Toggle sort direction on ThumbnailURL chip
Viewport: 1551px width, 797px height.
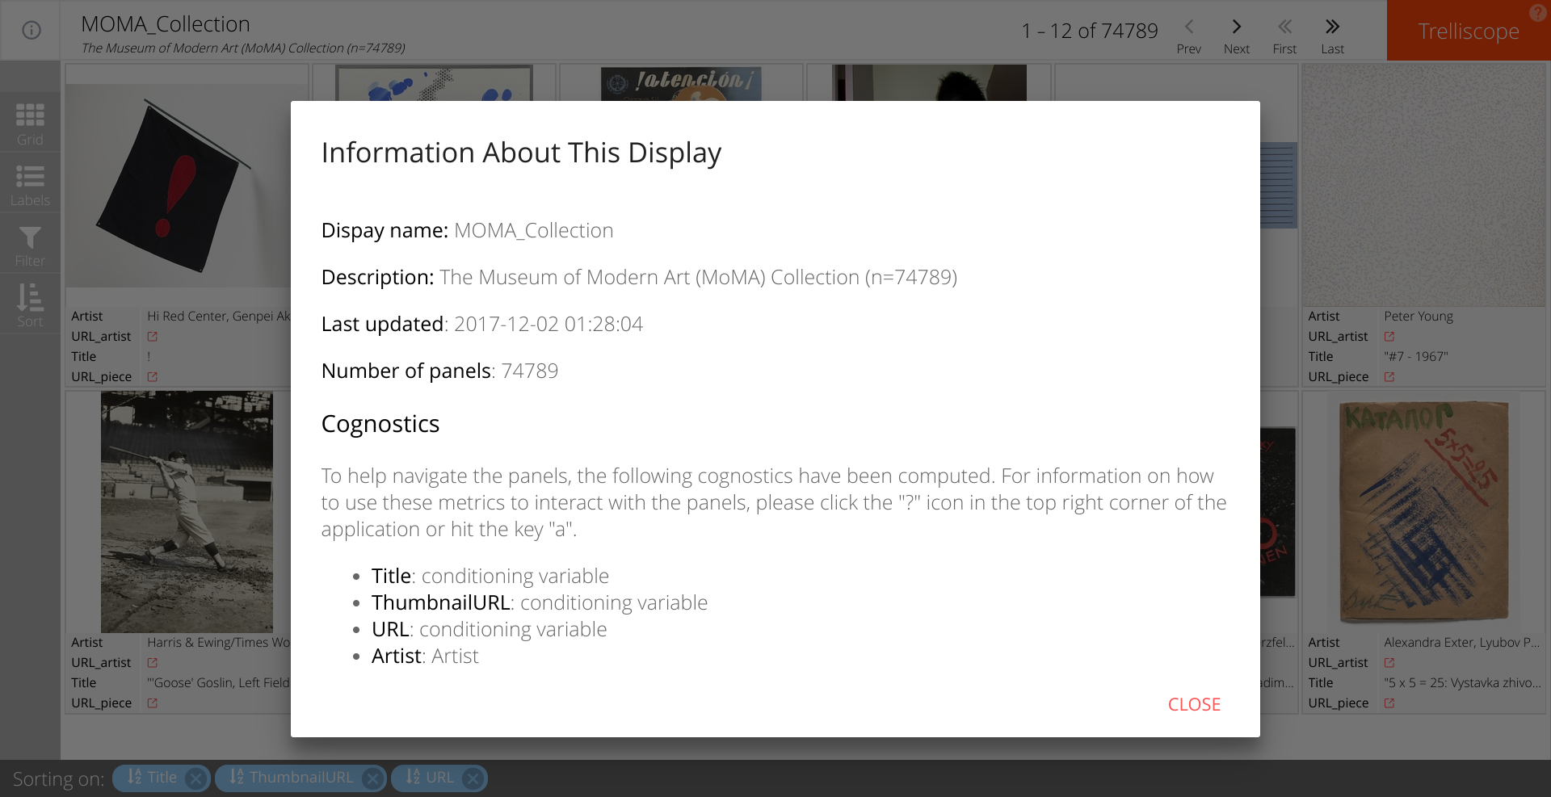coord(236,777)
